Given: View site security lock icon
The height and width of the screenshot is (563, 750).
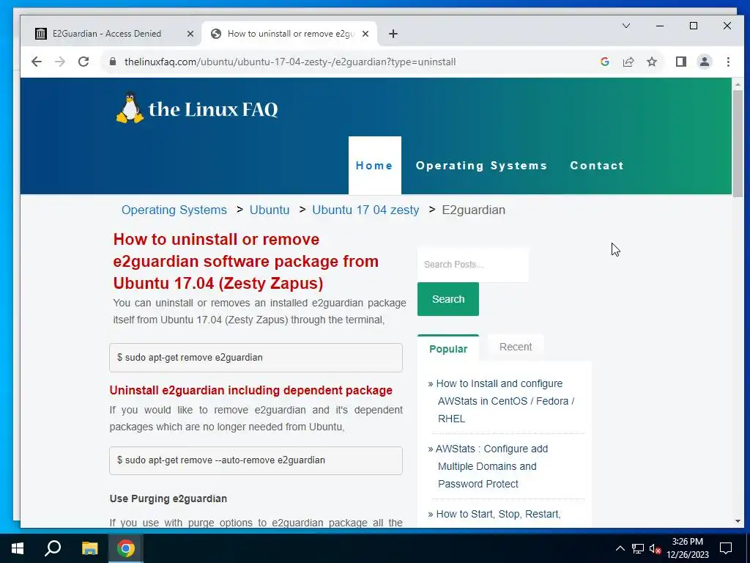Looking at the screenshot, I should 113,62.
